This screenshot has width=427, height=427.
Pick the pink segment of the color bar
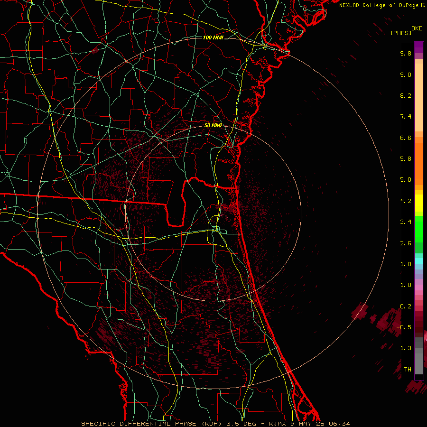pos(419,288)
